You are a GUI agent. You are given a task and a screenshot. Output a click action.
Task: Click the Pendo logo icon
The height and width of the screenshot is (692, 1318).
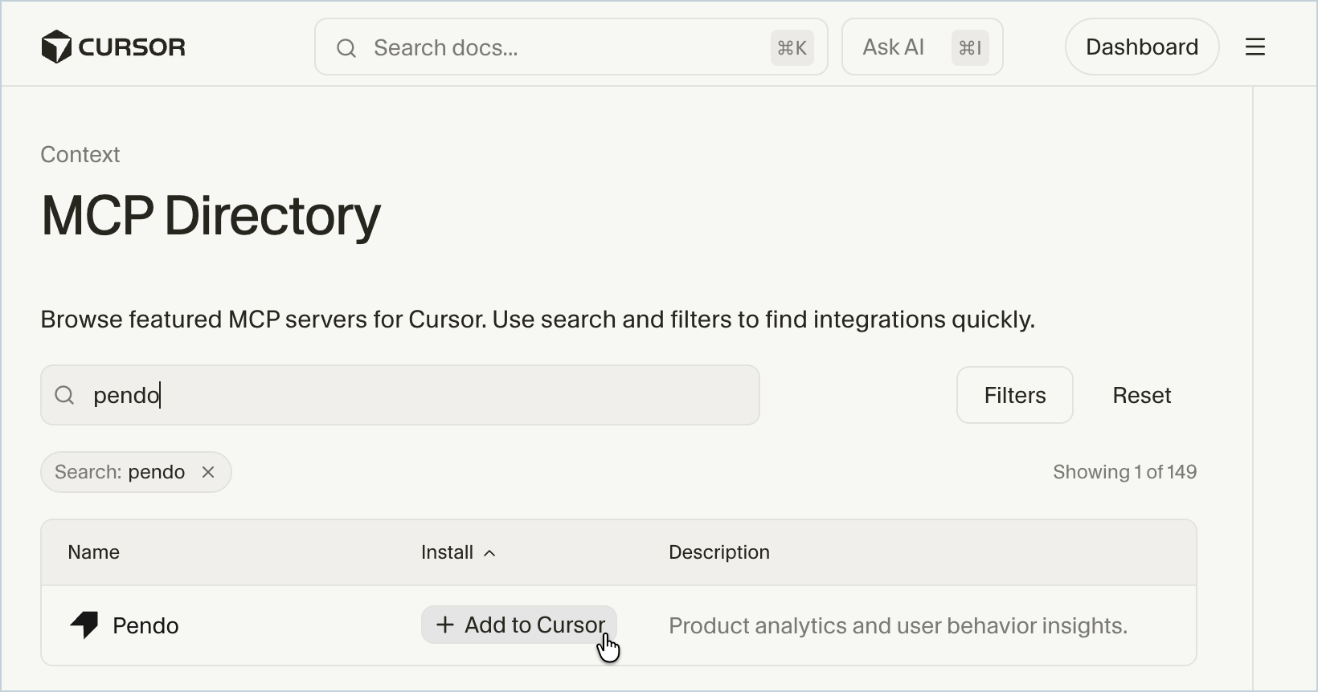pos(84,625)
